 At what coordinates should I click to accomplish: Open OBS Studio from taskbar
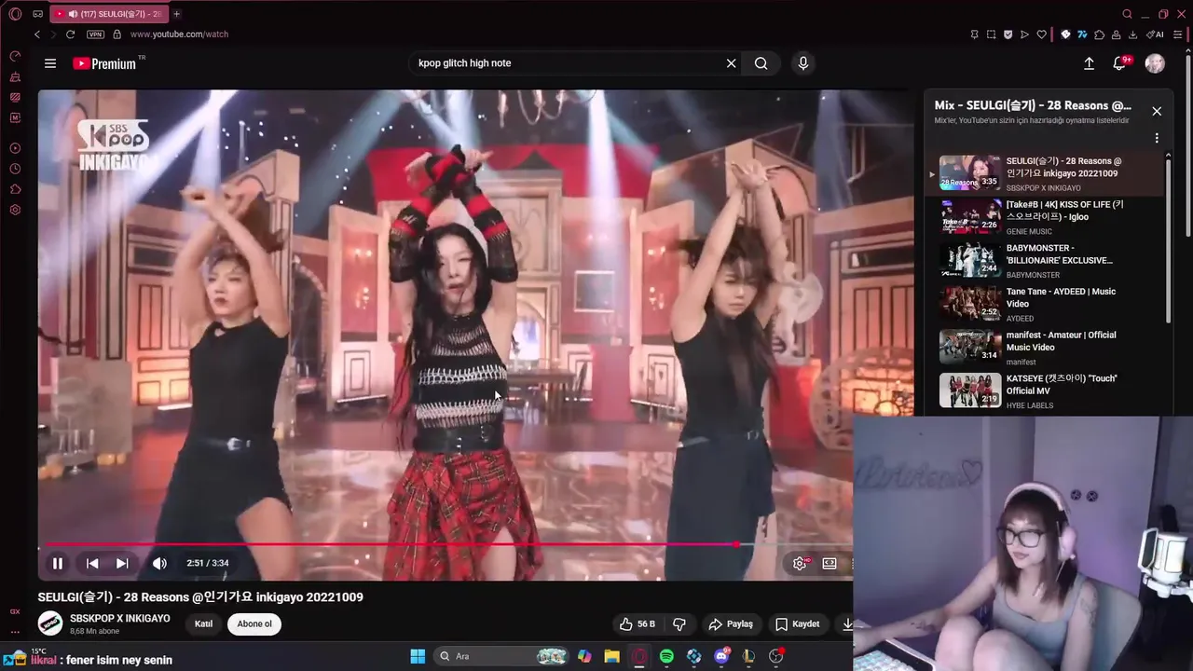coord(775,656)
